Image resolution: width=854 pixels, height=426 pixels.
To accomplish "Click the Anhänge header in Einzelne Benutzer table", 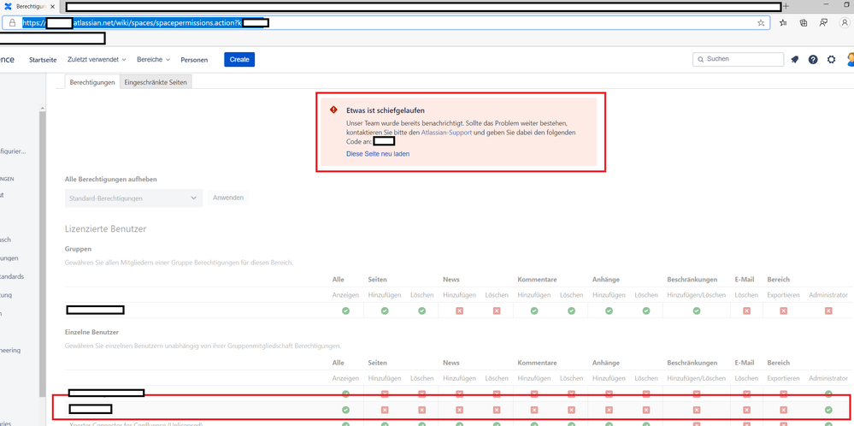I will 605,363.
